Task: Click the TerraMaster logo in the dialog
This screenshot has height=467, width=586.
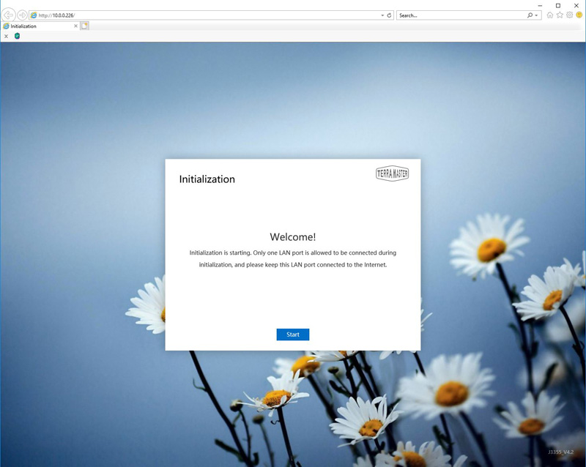Action: pyautogui.click(x=392, y=173)
